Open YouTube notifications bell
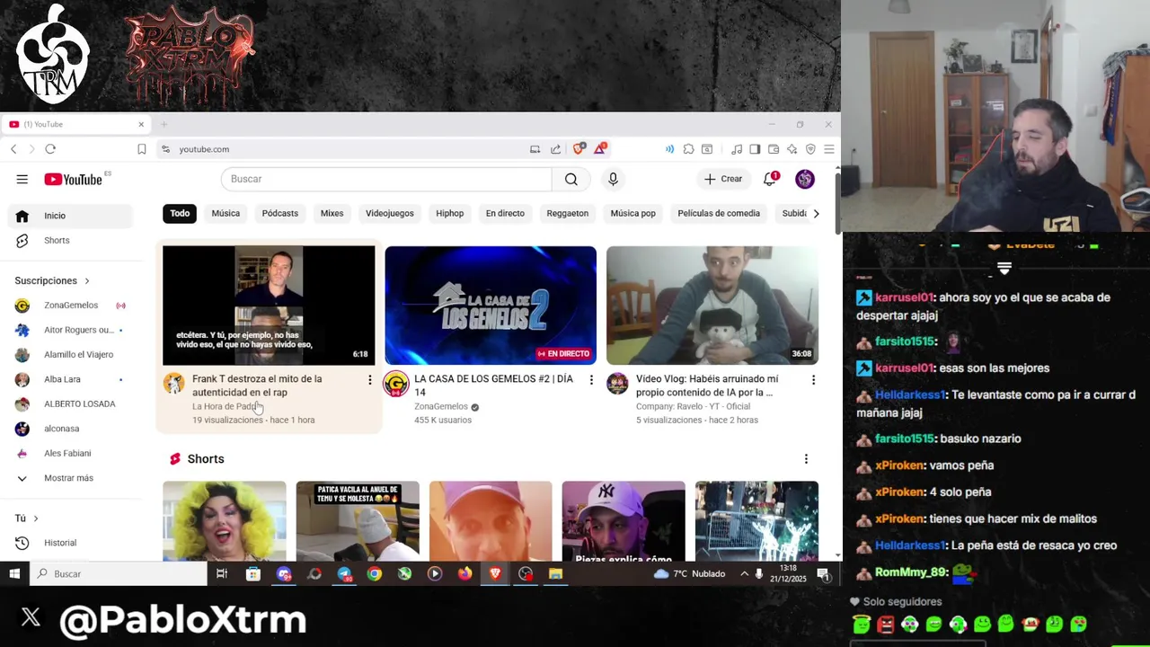The height and width of the screenshot is (647, 1150). 770,179
